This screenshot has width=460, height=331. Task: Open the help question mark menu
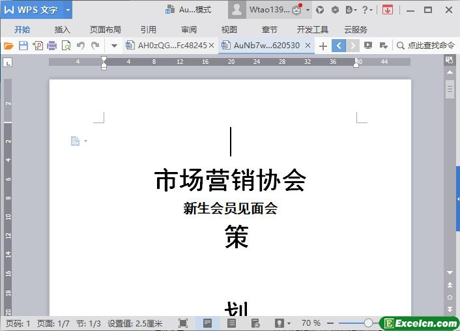tap(367, 10)
